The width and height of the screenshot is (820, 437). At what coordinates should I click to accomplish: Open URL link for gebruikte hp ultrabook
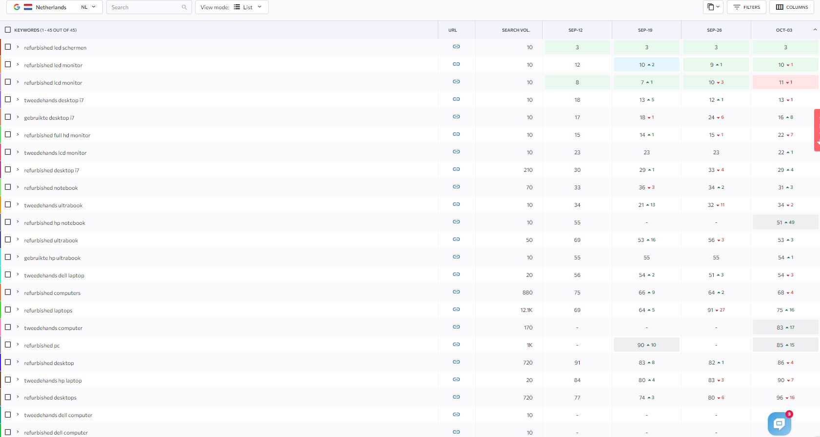456,257
